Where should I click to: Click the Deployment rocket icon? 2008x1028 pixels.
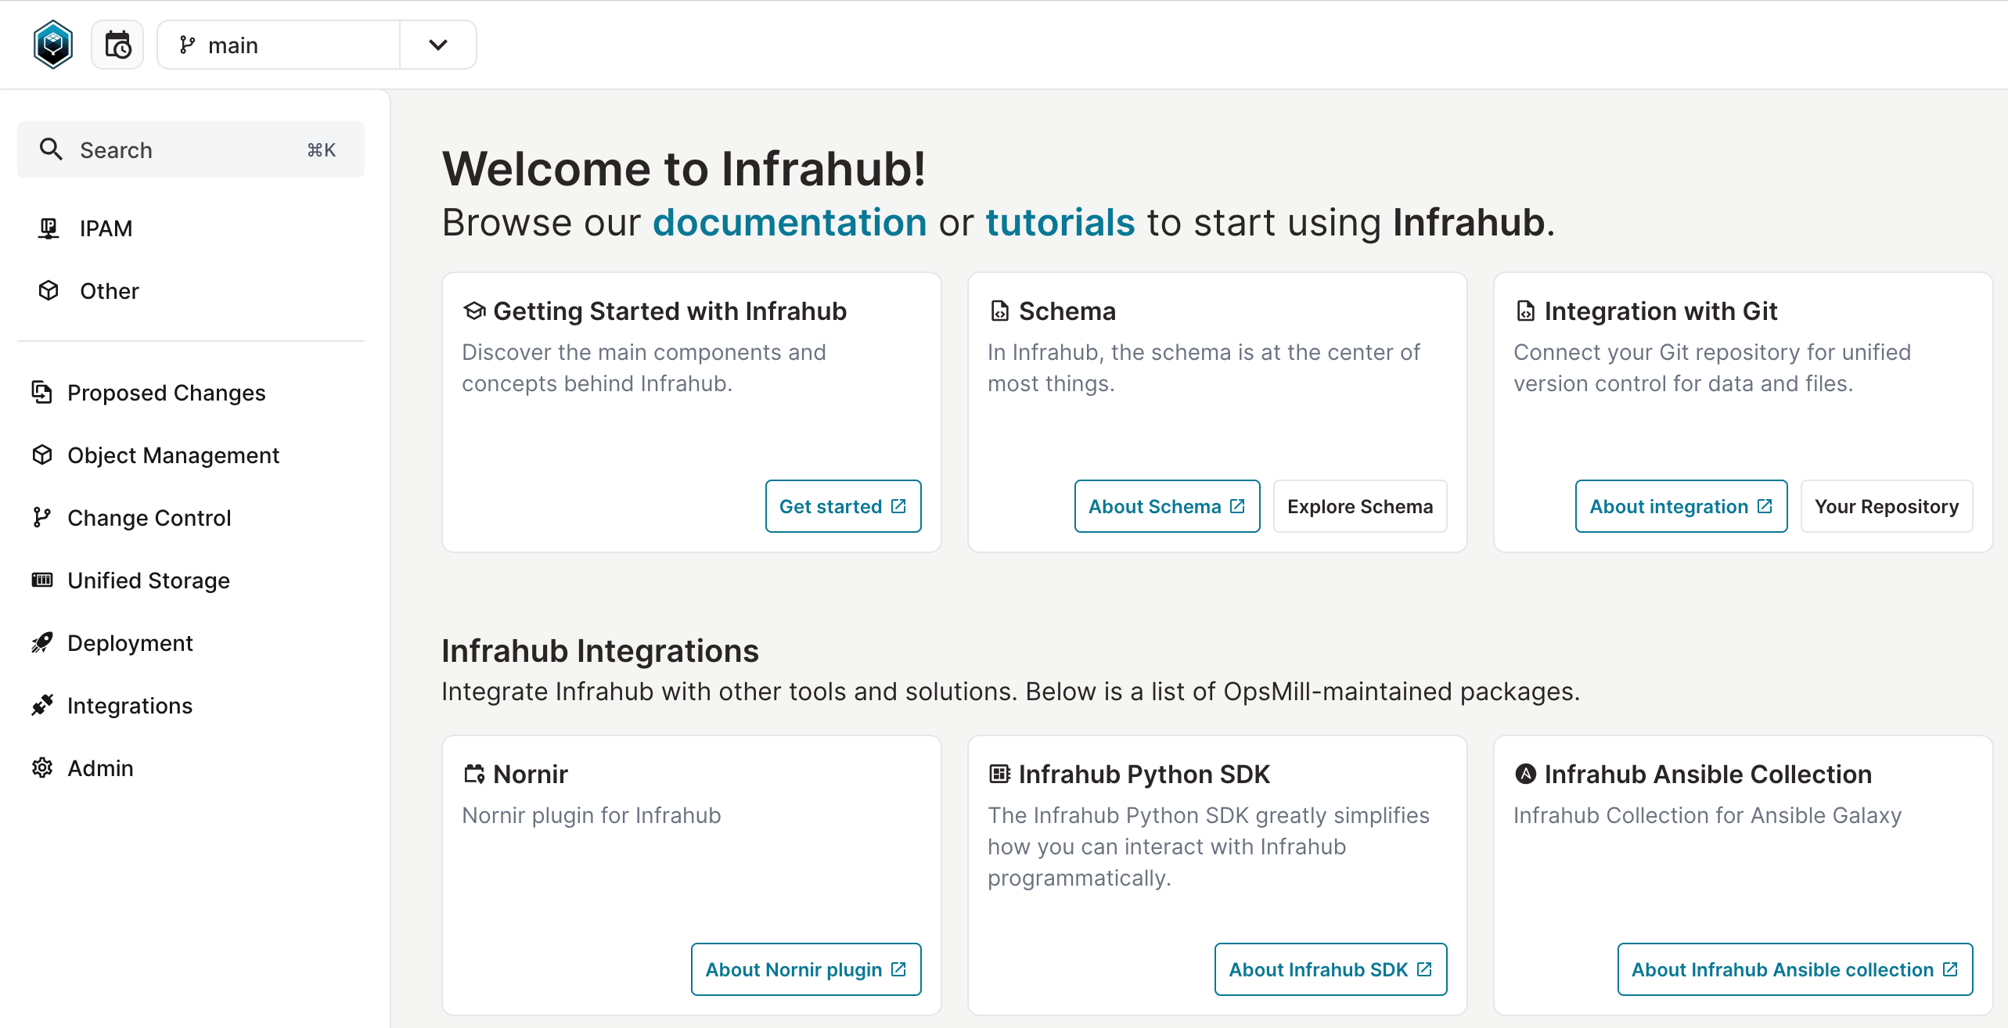click(42, 642)
